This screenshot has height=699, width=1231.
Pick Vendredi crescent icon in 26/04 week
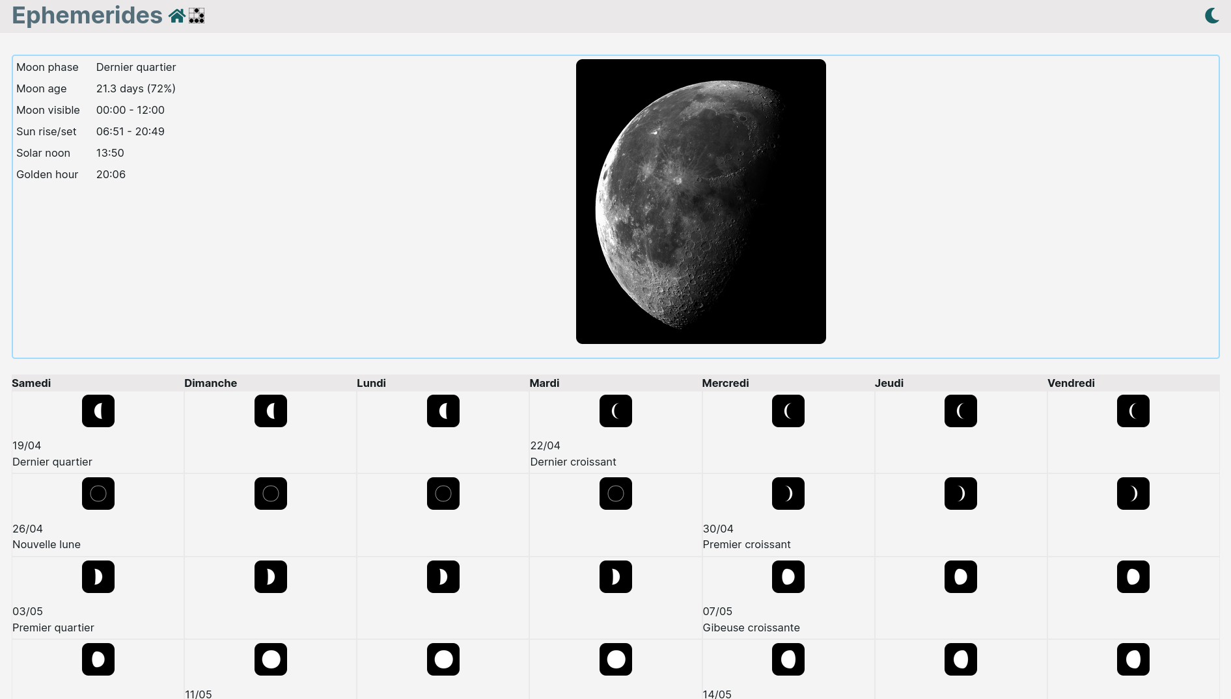pos(1133,494)
